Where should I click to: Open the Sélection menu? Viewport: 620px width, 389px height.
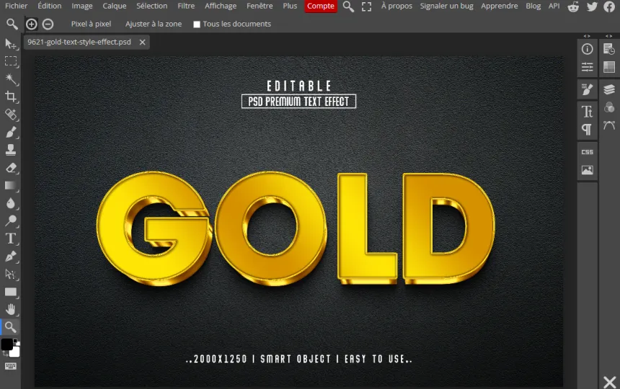152,6
